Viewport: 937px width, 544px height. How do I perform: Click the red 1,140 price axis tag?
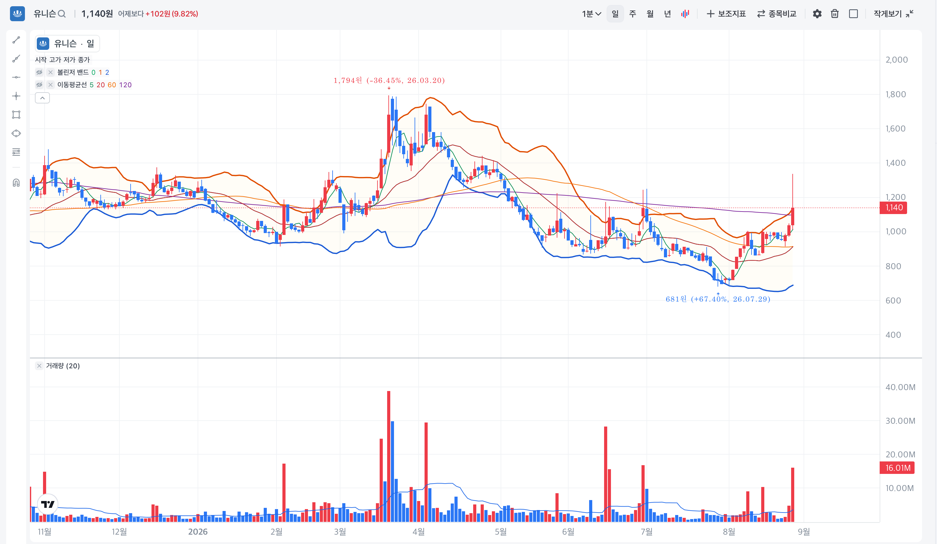pos(893,208)
